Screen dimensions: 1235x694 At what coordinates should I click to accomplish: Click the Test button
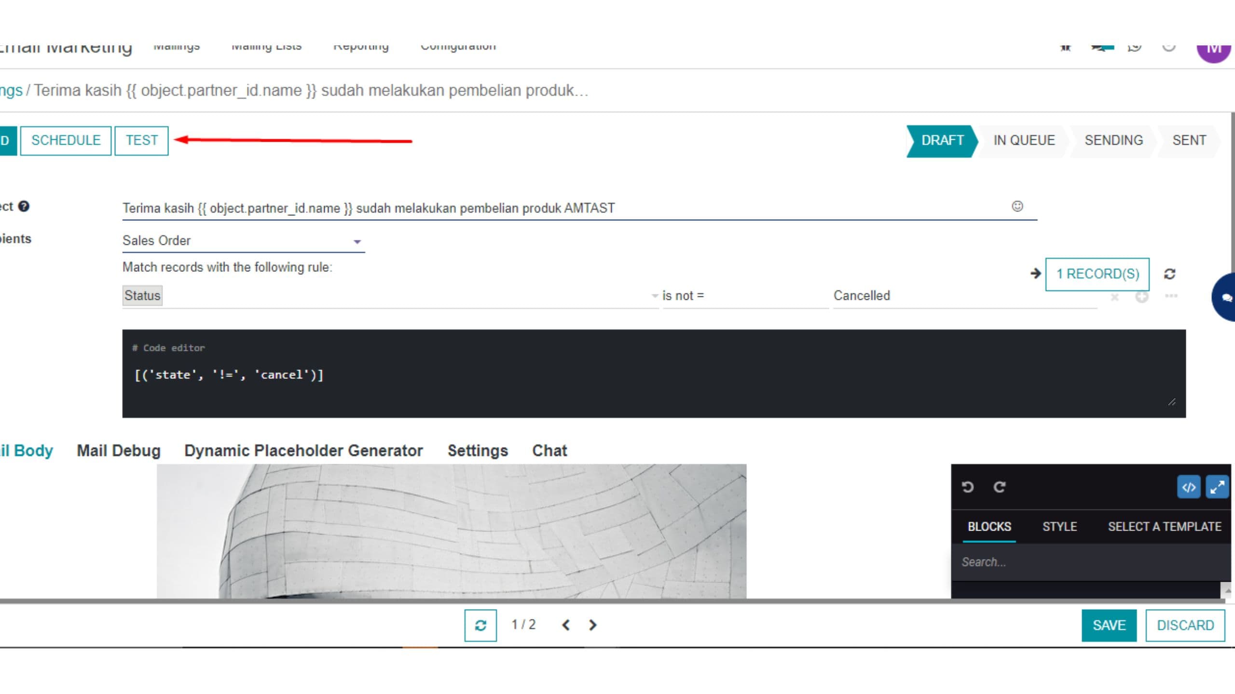(x=142, y=140)
